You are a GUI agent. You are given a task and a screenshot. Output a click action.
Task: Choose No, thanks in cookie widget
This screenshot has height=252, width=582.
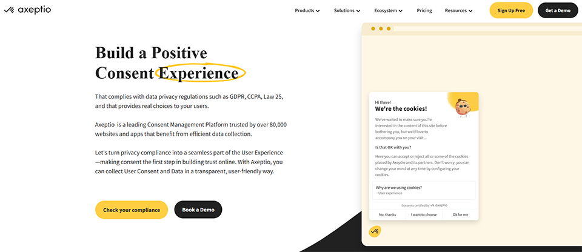(x=387, y=214)
